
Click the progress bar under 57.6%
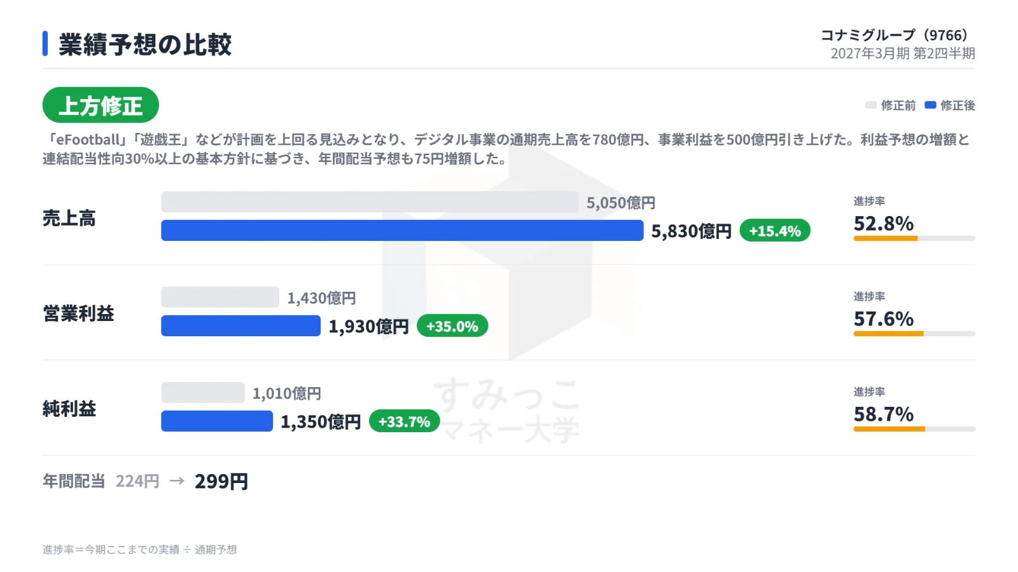(914, 334)
